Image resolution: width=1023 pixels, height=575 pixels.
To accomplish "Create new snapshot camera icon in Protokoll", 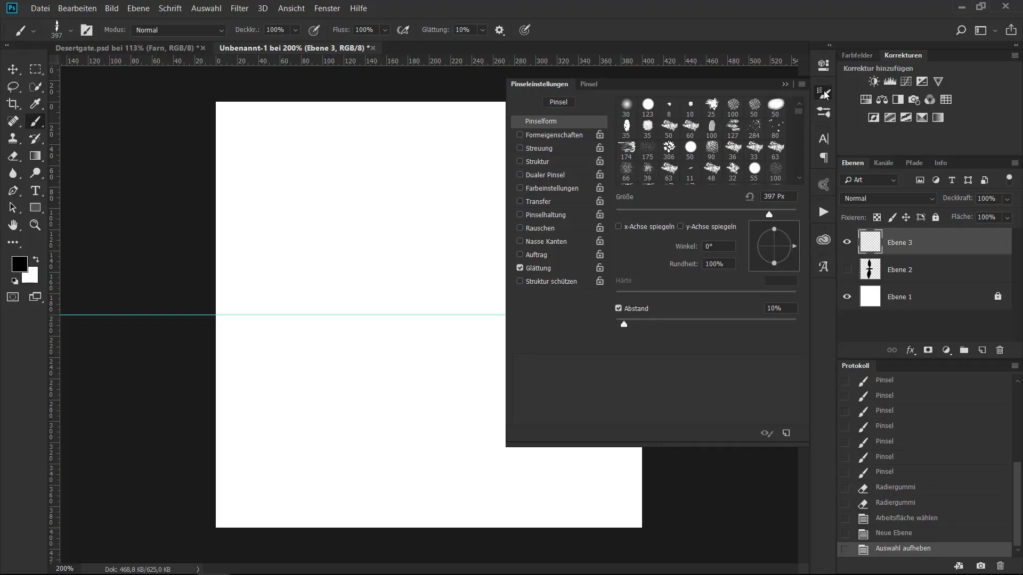I will [x=980, y=565].
